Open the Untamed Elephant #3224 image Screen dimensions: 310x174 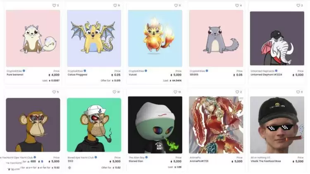(x=277, y=38)
